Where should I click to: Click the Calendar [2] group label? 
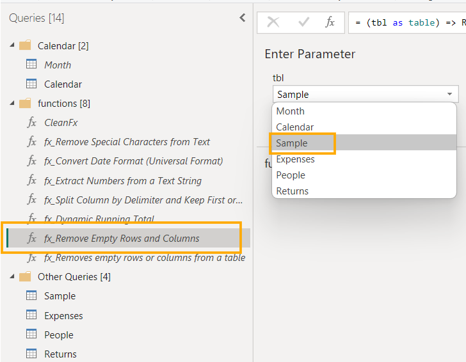(x=63, y=46)
